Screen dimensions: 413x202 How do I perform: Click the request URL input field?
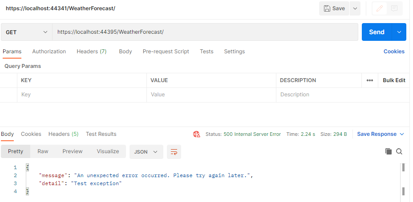tap(205, 32)
